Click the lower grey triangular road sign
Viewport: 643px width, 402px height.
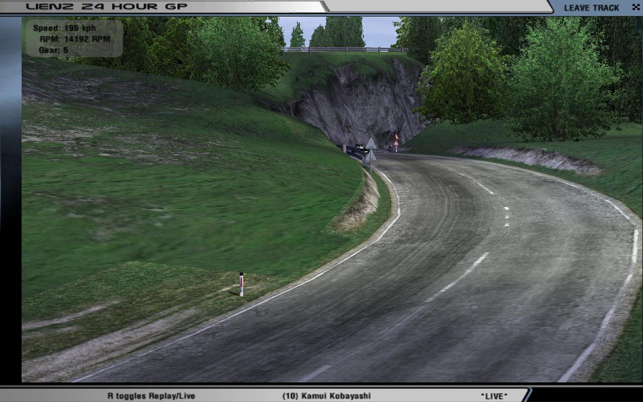tap(370, 157)
